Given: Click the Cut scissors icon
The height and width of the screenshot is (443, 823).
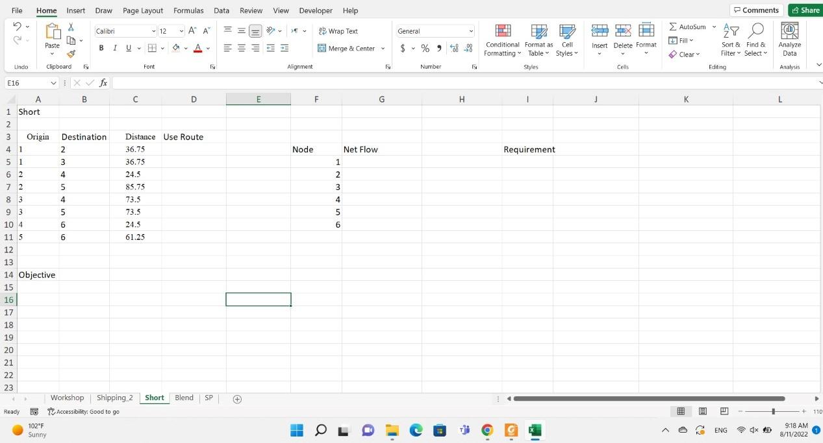Looking at the screenshot, I should [x=71, y=27].
